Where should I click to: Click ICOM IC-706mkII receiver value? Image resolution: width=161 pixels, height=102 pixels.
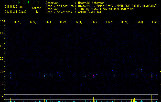(106, 9)
